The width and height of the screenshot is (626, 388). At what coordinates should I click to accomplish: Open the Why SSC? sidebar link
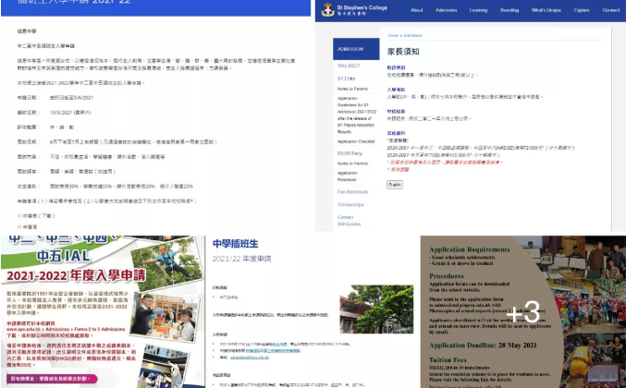coord(349,66)
